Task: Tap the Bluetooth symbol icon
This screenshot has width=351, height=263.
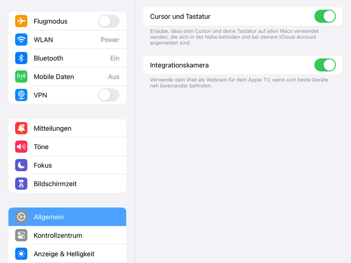Action: tap(21, 58)
